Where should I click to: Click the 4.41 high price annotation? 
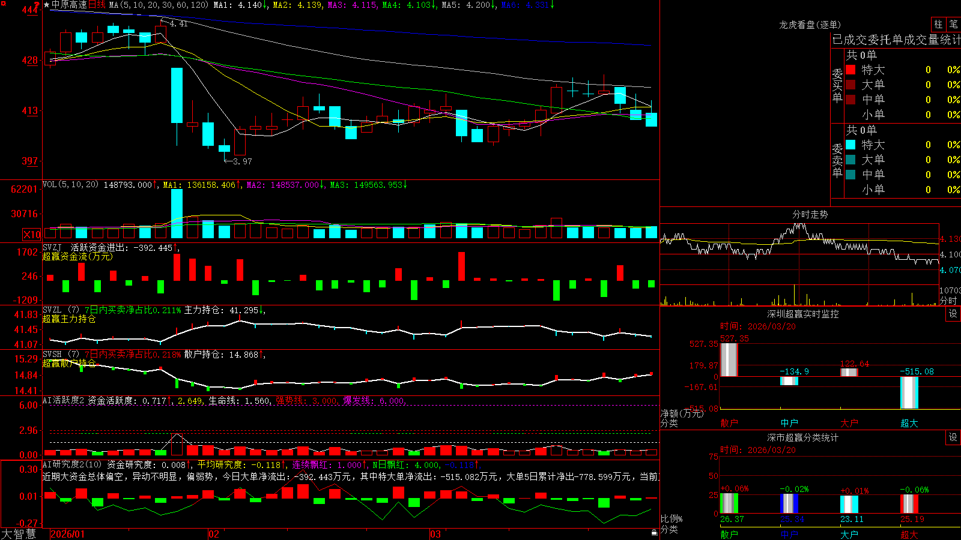(x=178, y=23)
